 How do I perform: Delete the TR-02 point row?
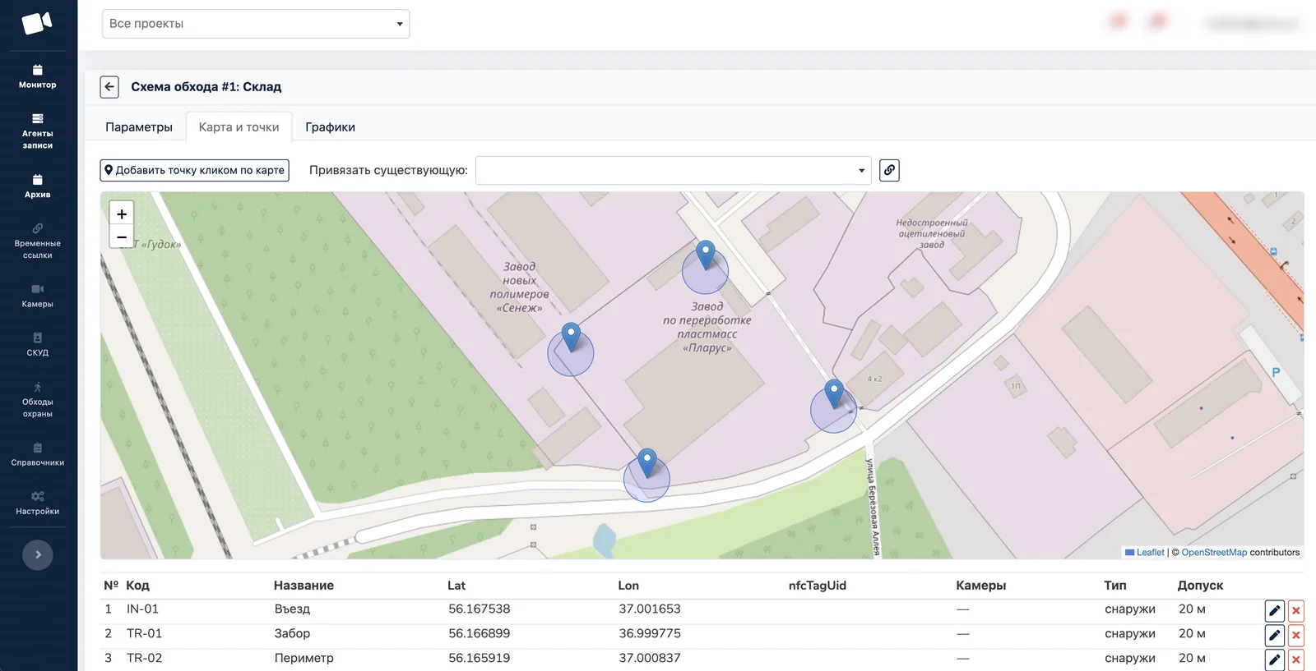1296,660
